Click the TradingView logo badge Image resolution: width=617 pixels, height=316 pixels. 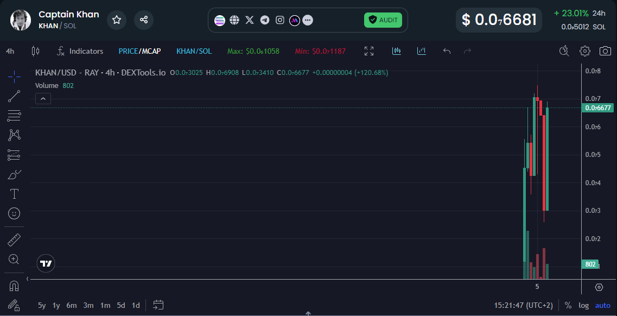click(46, 264)
